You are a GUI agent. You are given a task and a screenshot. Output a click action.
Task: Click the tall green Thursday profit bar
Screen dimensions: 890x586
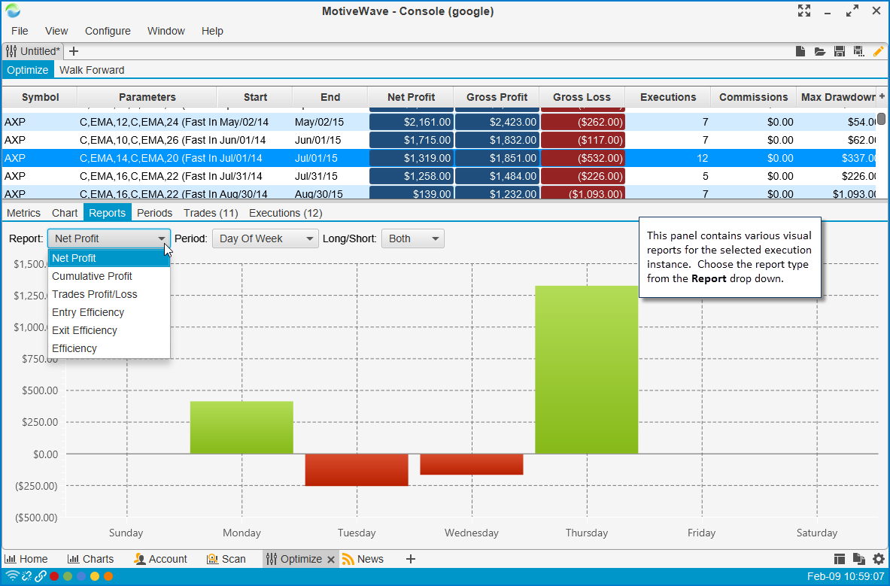point(586,369)
